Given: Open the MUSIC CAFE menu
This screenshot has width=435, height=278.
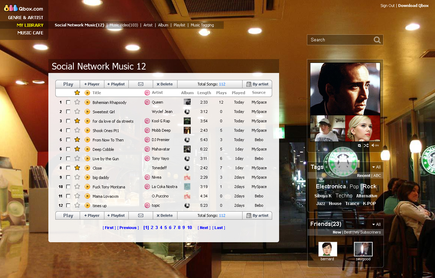Looking at the screenshot, I should click(x=31, y=33).
